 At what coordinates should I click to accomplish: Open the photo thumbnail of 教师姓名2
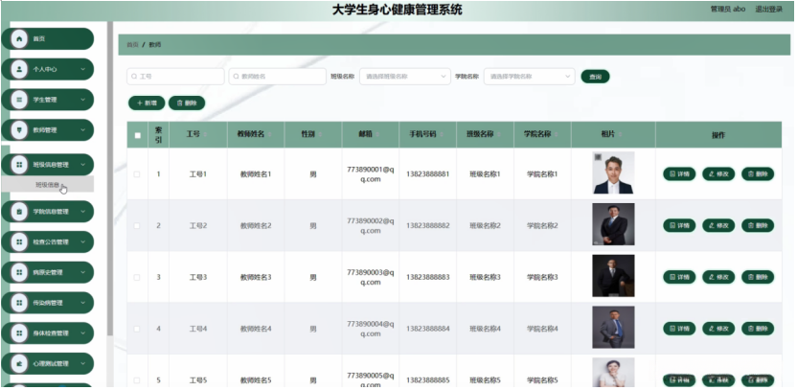[x=613, y=224]
